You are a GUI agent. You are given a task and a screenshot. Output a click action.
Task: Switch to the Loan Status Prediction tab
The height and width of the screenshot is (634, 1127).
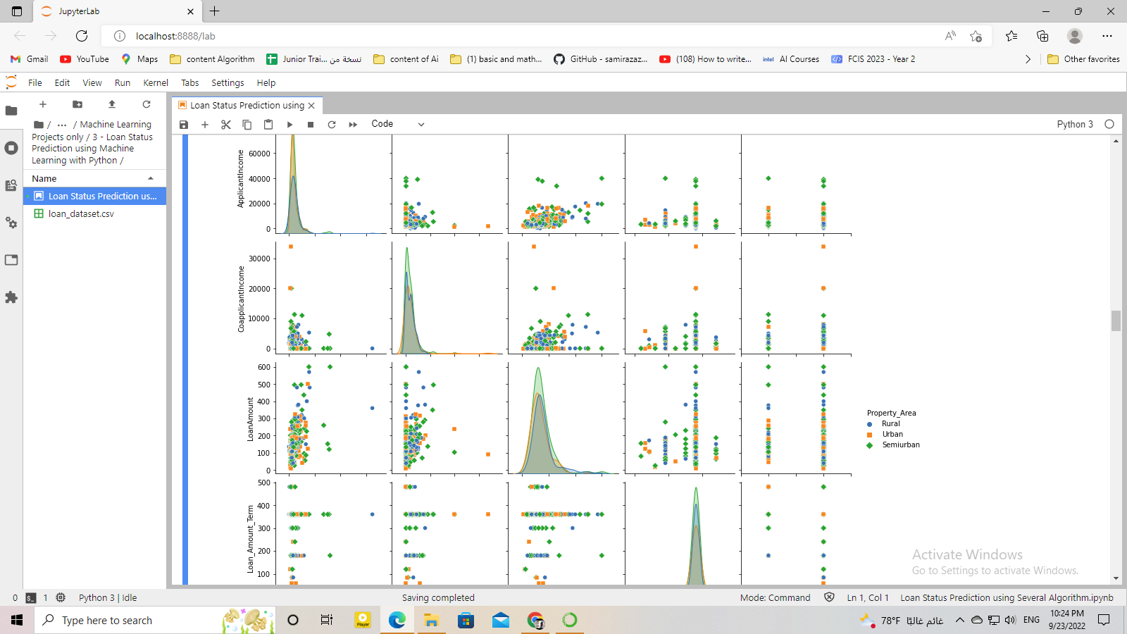[x=247, y=105]
